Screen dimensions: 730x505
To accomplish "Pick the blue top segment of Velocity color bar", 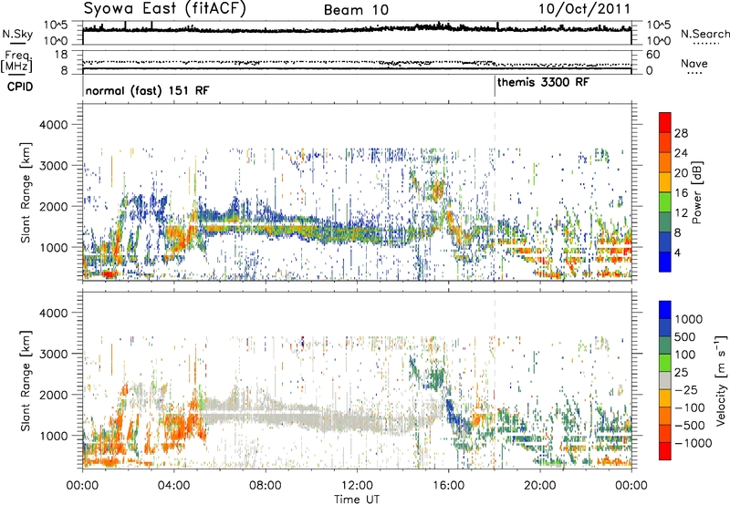I will click(x=665, y=310).
